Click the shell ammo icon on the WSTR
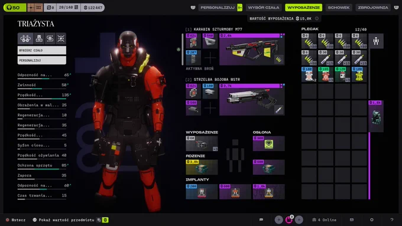 coord(278,110)
